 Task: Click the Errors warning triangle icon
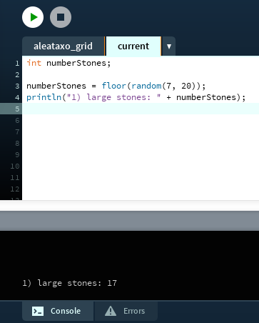click(x=111, y=311)
